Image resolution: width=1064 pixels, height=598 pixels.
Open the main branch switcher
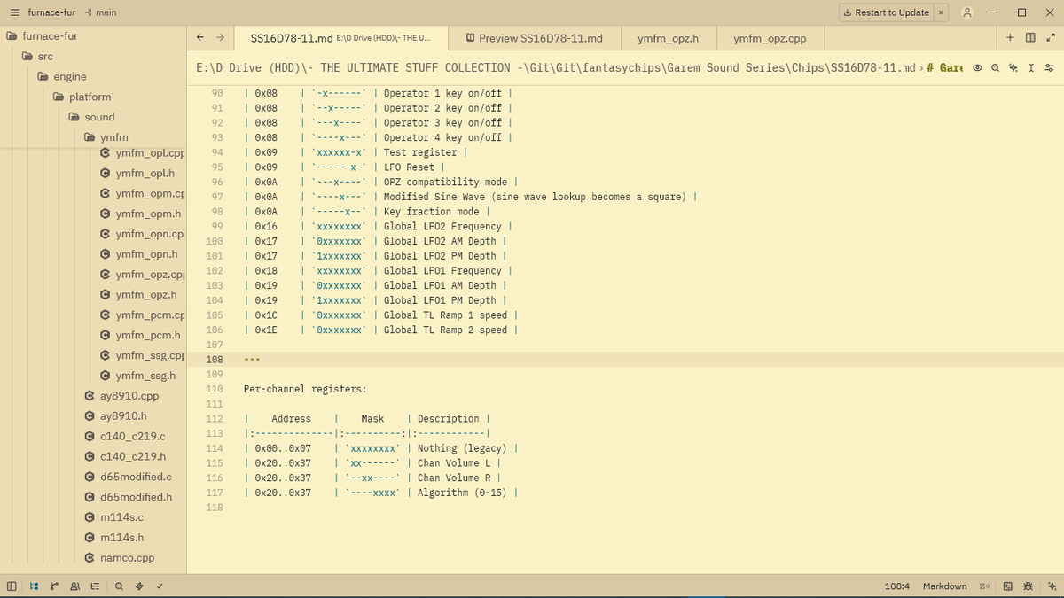coord(101,12)
